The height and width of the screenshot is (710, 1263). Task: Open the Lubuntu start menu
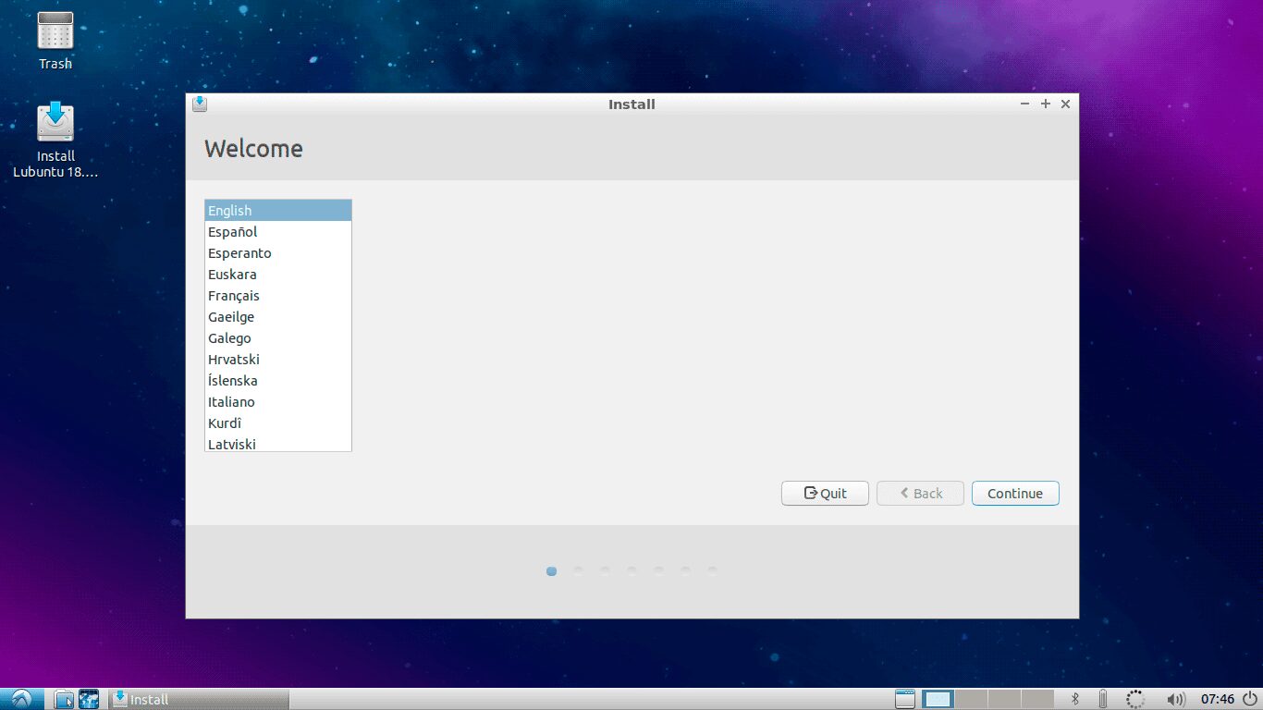(18, 700)
